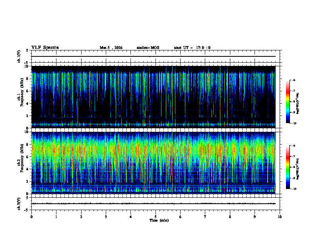Click the "-9" tick on ch.2 colorbar
This screenshot has height=243, width=315.
tap(294, 178)
